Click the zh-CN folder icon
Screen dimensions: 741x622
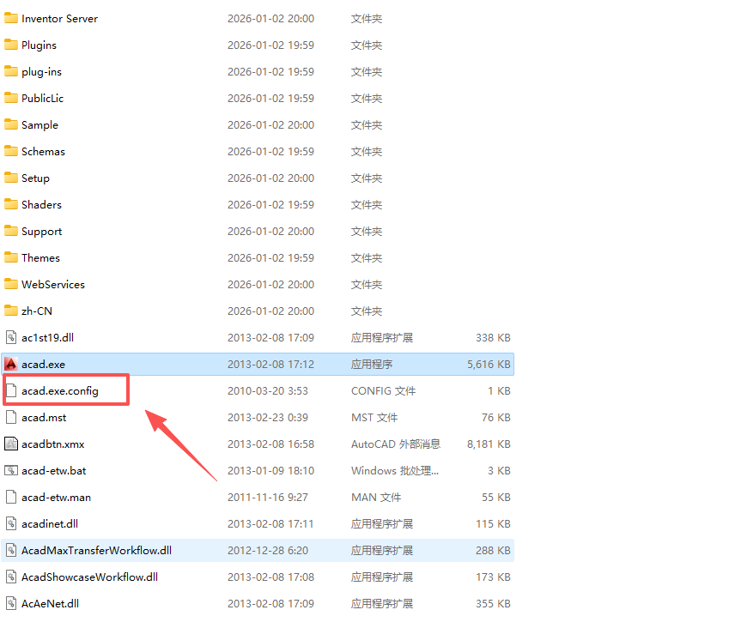coord(11,311)
